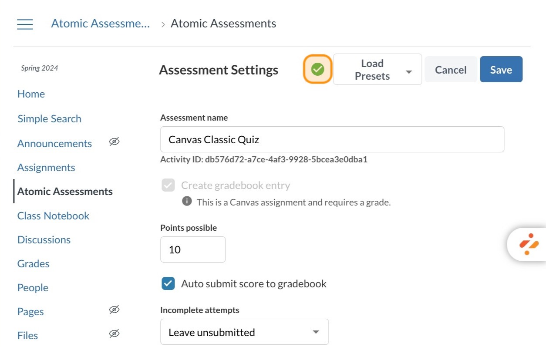Click the Cancel button
This screenshot has height=347, width=546.
(451, 70)
